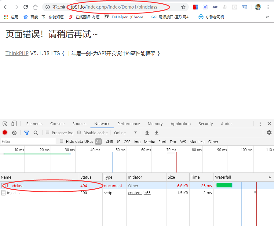Import HAR file using upload arrow icon
This screenshot has width=274, height=226.
coord(147,132)
